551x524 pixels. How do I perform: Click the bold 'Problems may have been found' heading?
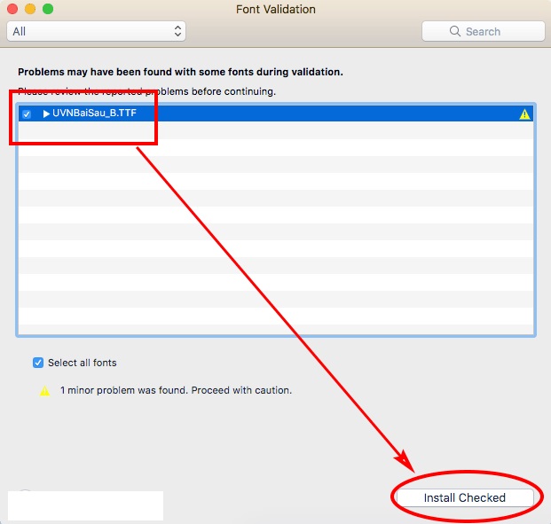click(180, 72)
